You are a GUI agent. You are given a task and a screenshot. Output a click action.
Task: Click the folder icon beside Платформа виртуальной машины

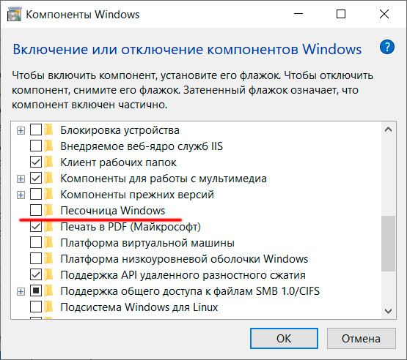click(48, 243)
